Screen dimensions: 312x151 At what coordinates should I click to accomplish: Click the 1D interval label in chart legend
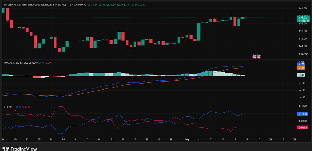click(x=69, y=4)
